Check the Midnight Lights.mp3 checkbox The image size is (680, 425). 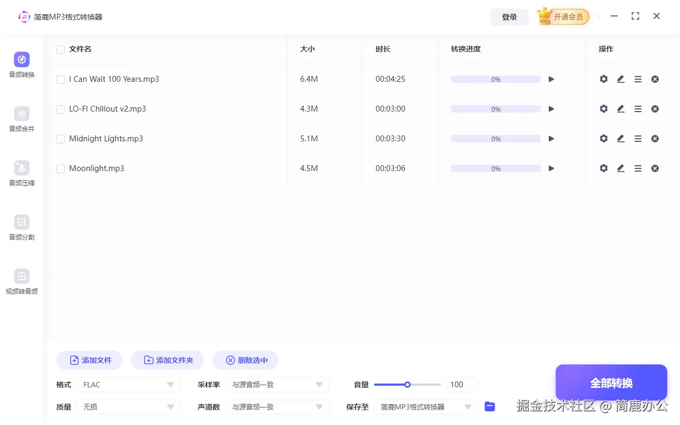point(61,139)
